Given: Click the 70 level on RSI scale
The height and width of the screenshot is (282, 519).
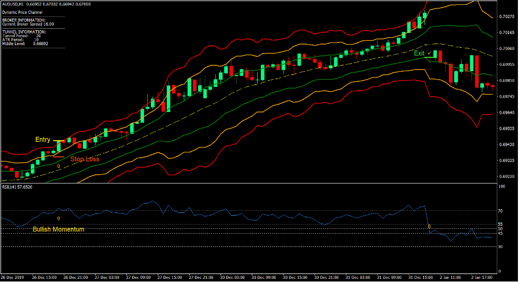Looking at the screenshot, I should point(501,211).
